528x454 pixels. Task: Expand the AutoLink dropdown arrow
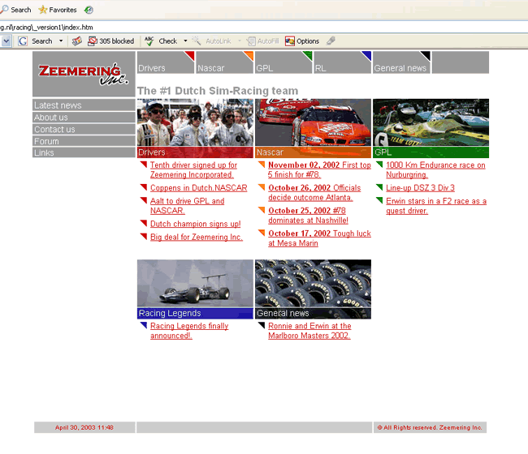[x=240, y=41]
